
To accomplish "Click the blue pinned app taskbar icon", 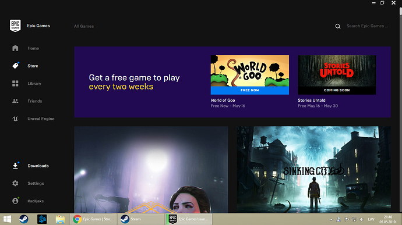I will coord(42,219).
